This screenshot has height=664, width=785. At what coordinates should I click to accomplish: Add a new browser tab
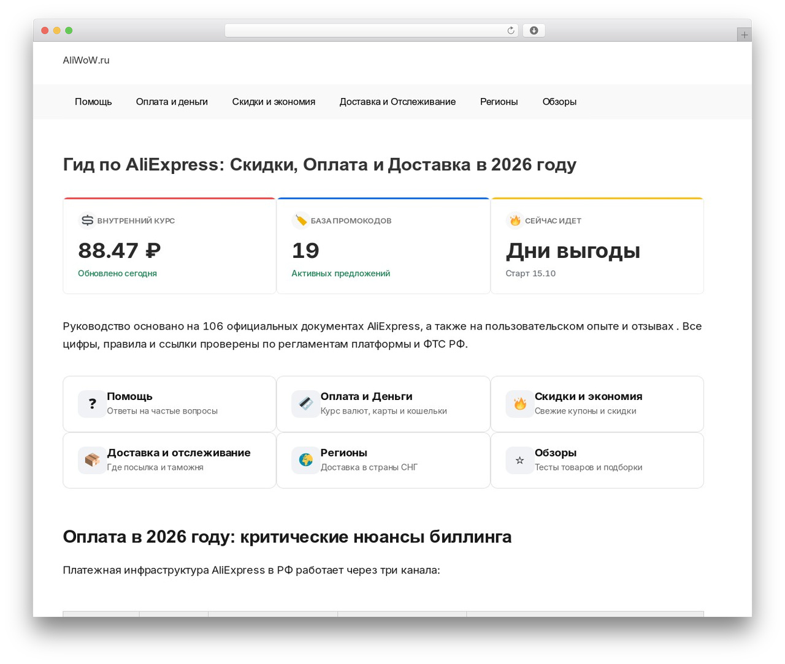(744, 35)
